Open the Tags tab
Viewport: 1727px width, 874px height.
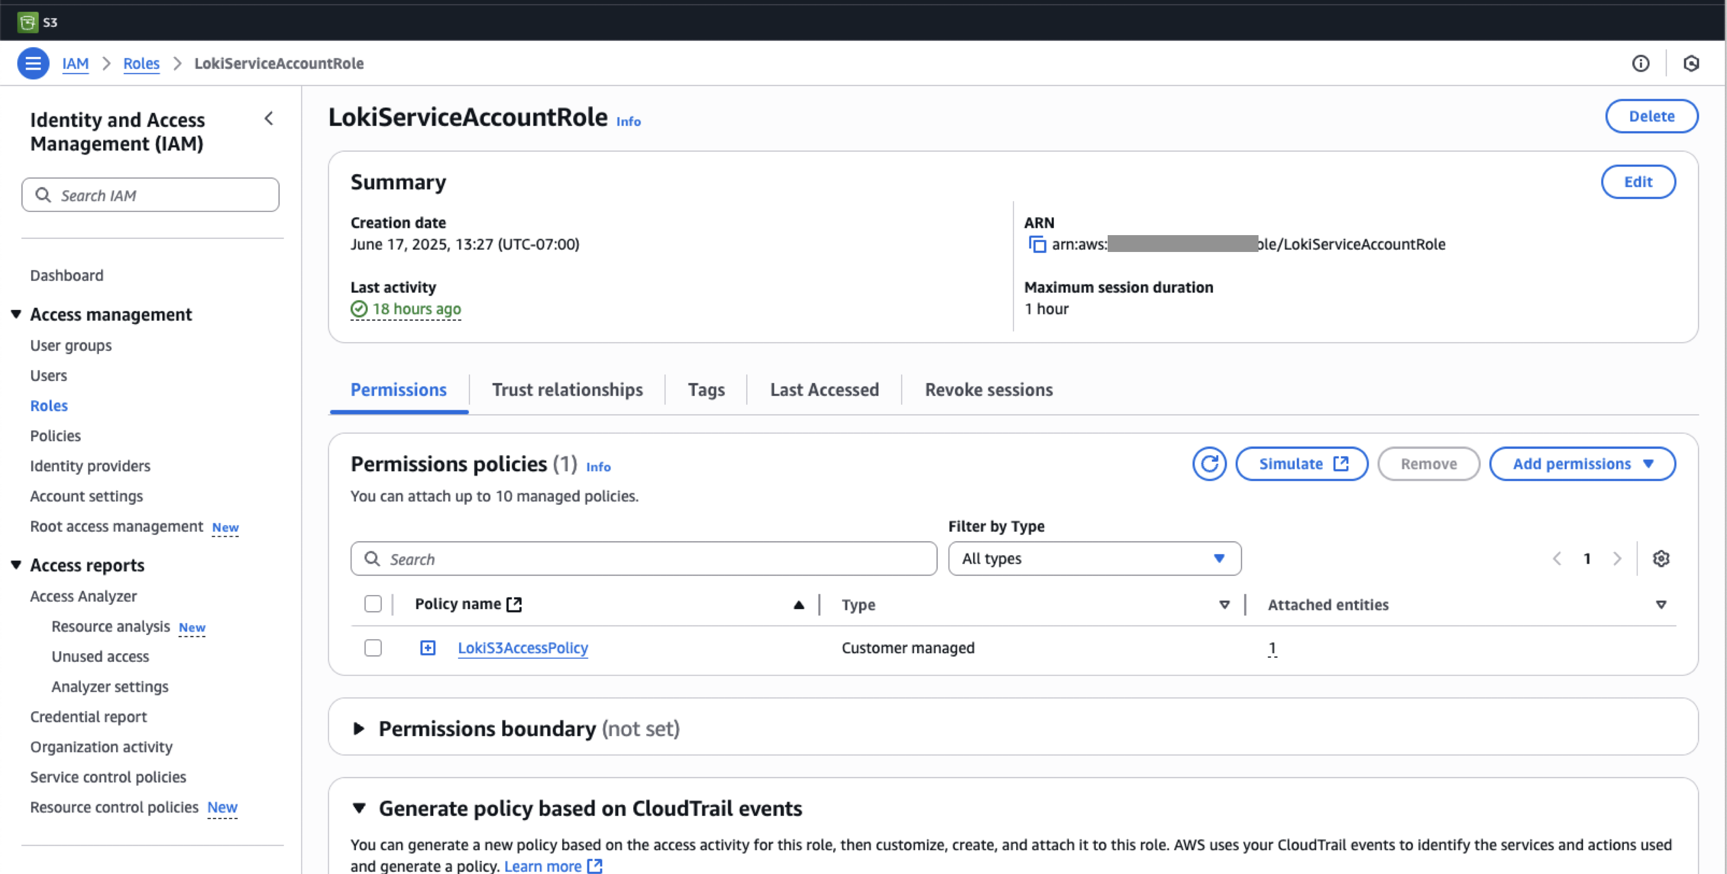point(706,390)
